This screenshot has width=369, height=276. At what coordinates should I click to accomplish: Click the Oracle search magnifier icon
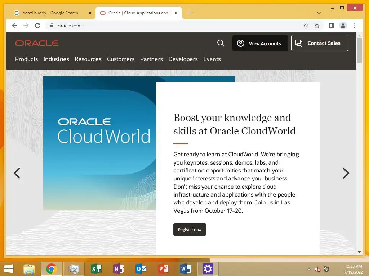(221, 43)
